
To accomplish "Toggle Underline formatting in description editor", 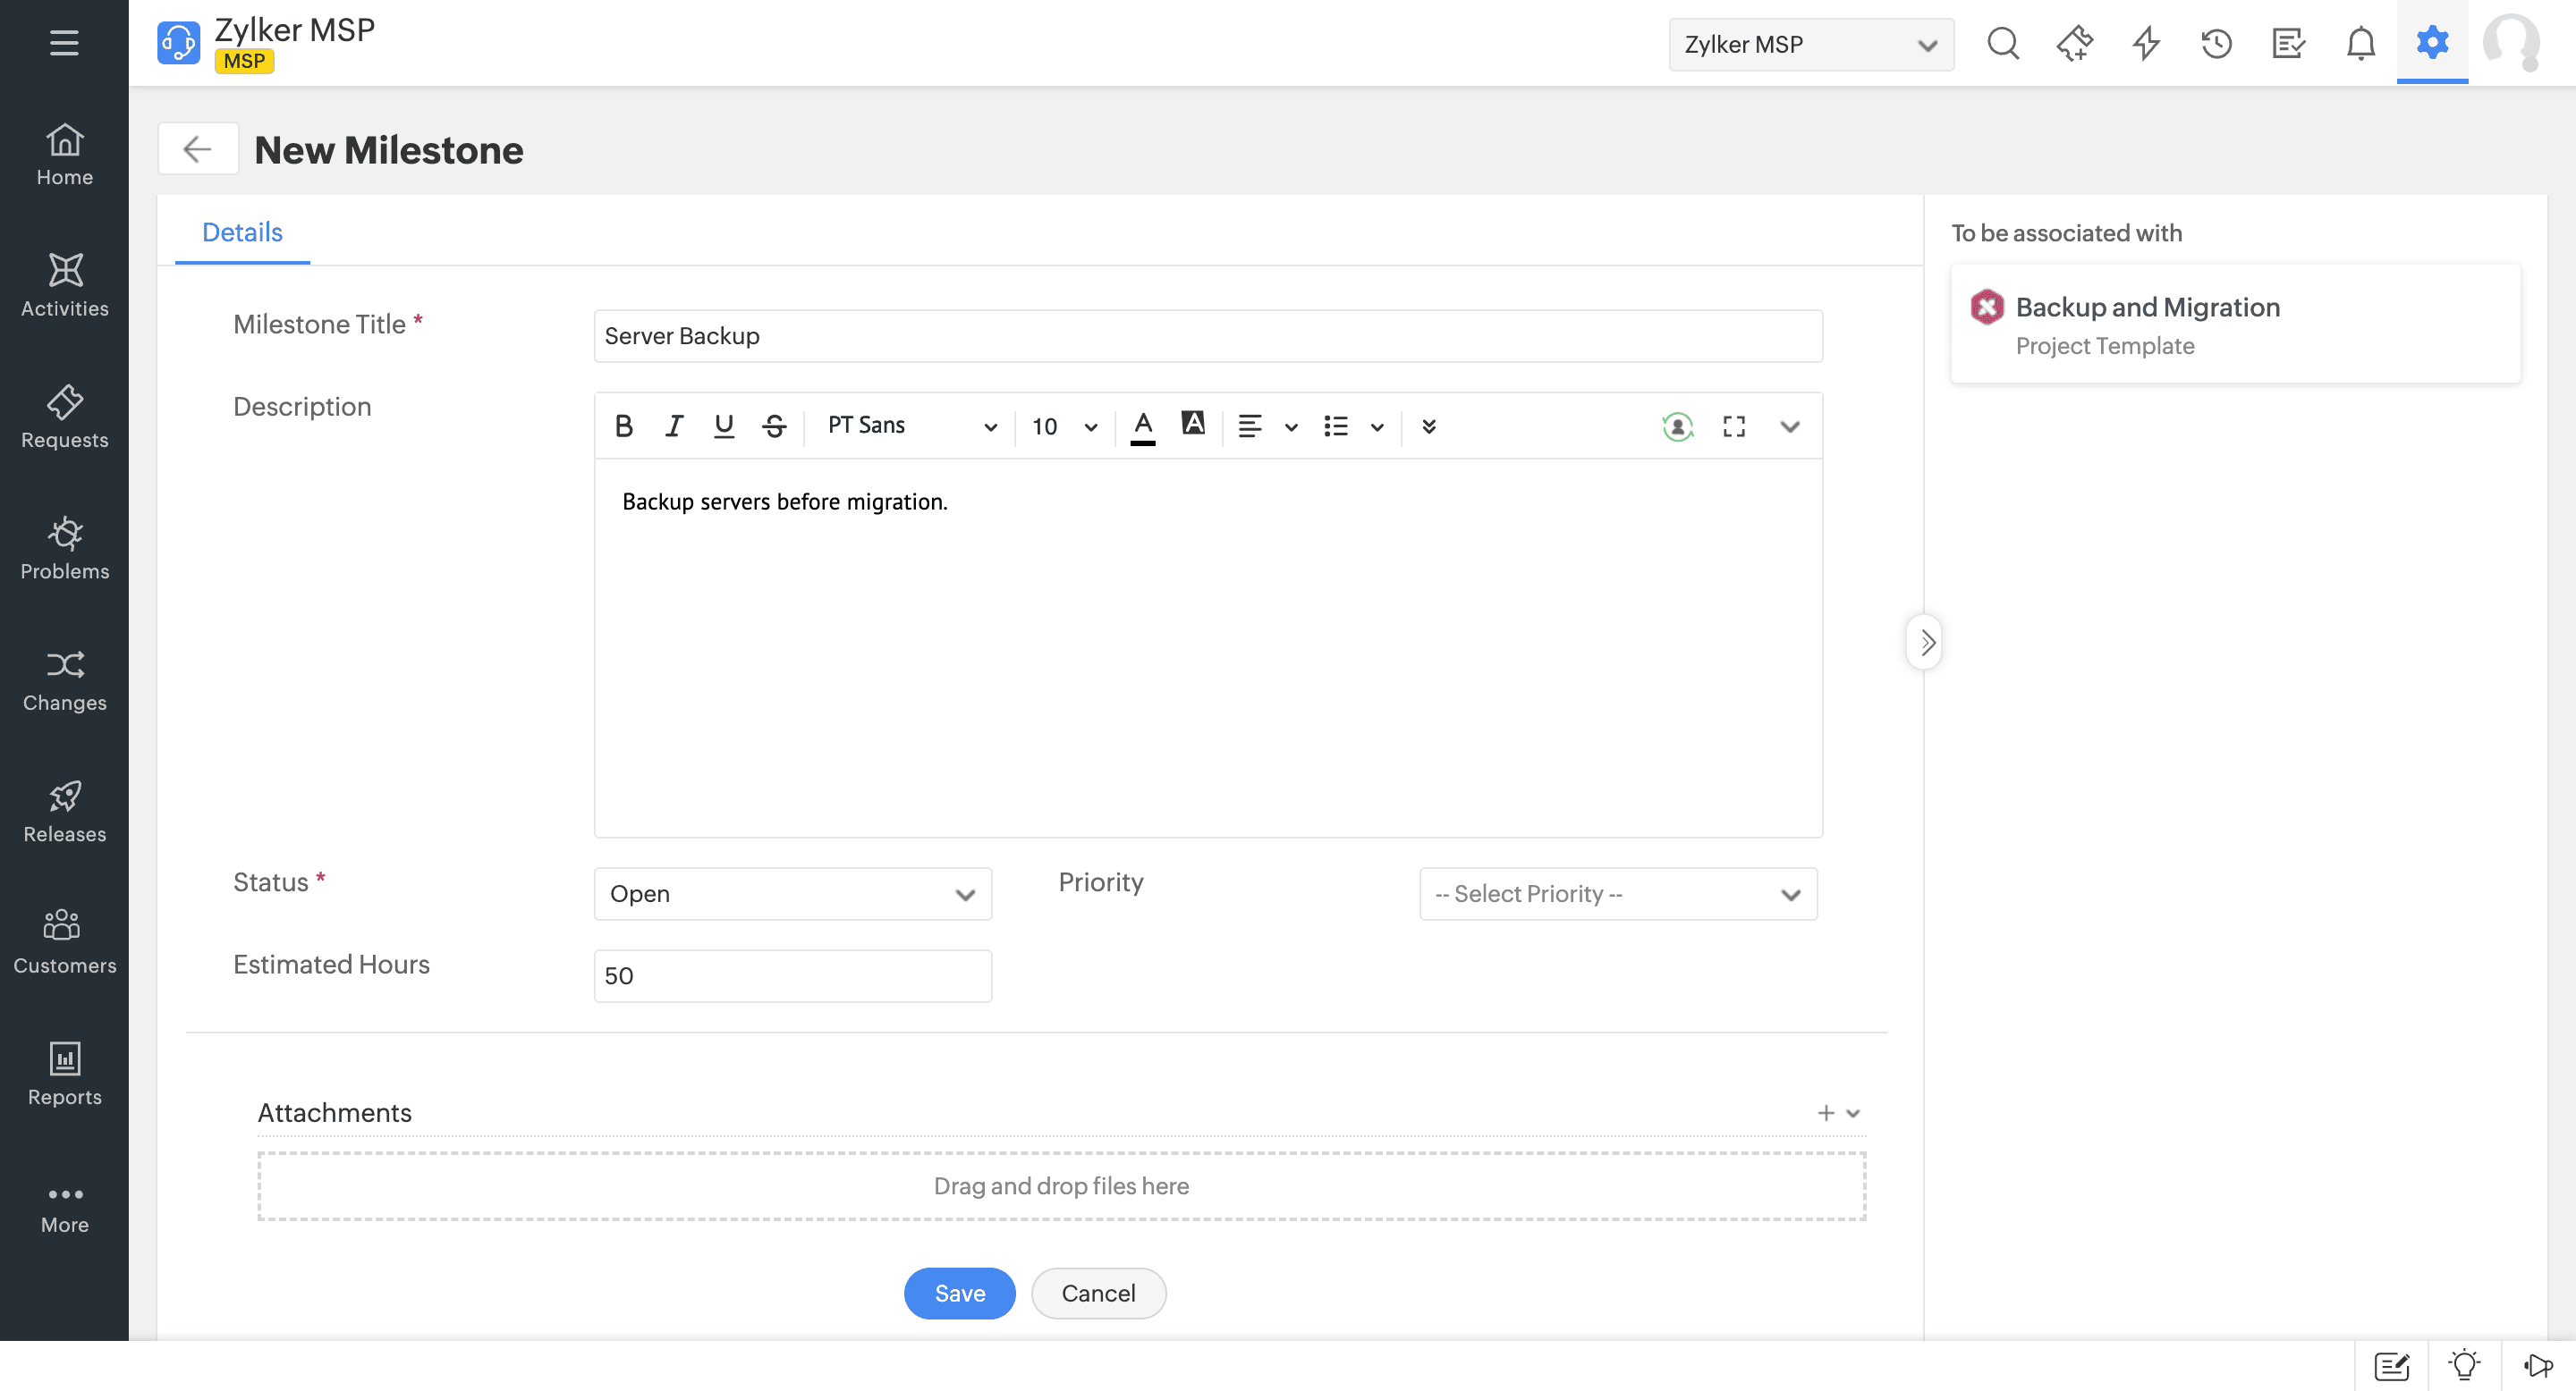I will pos(724,426).
